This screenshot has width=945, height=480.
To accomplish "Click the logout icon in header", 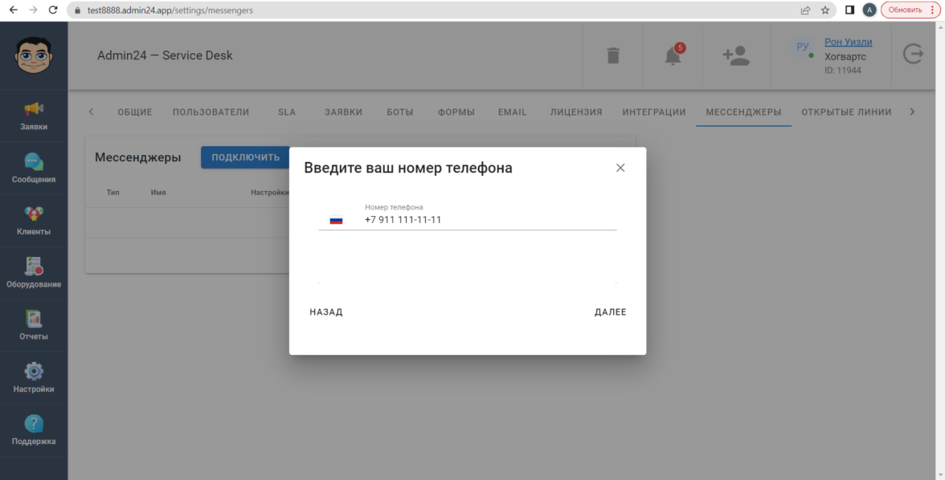I will tap(913, 54).
